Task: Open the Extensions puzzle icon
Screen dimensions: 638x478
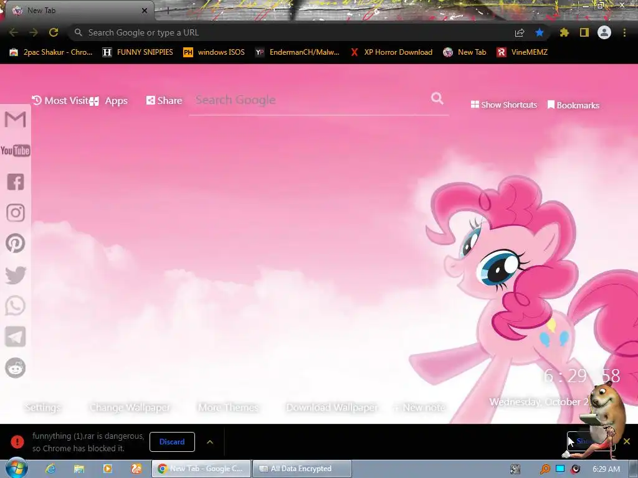Action: 564,32
